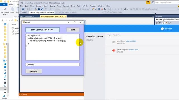
Task: Click the Pause debugging icon in Visual Studio
Action: tap(99, 9)
